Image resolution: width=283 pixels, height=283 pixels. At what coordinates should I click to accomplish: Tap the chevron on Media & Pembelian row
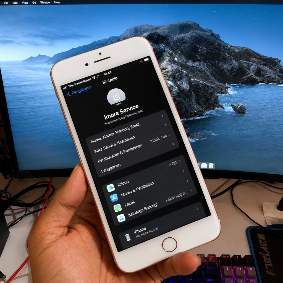coord(184,171)
